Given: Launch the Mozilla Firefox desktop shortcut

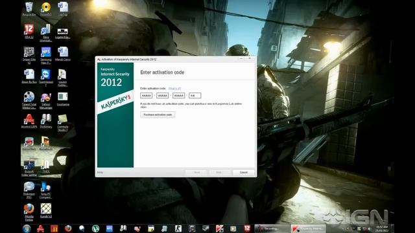Looking at the screenshot, I should click(x=29, y=212).
